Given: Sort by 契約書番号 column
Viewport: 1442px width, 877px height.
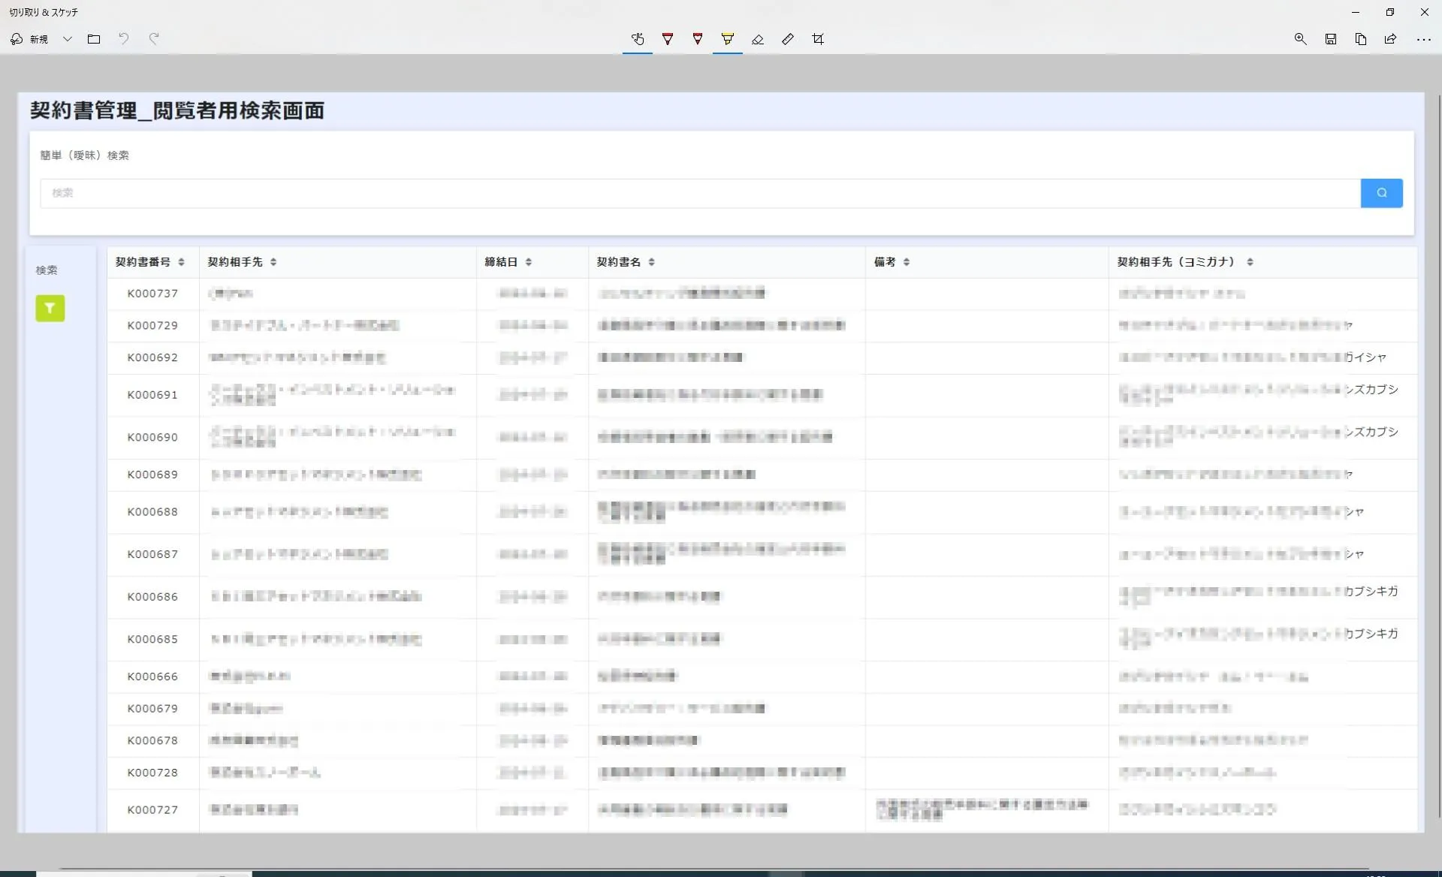Looking at the screenshot, I should [181, 262].
